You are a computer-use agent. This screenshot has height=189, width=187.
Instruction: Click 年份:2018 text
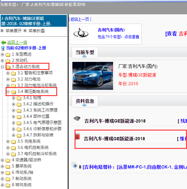(128, 84)
